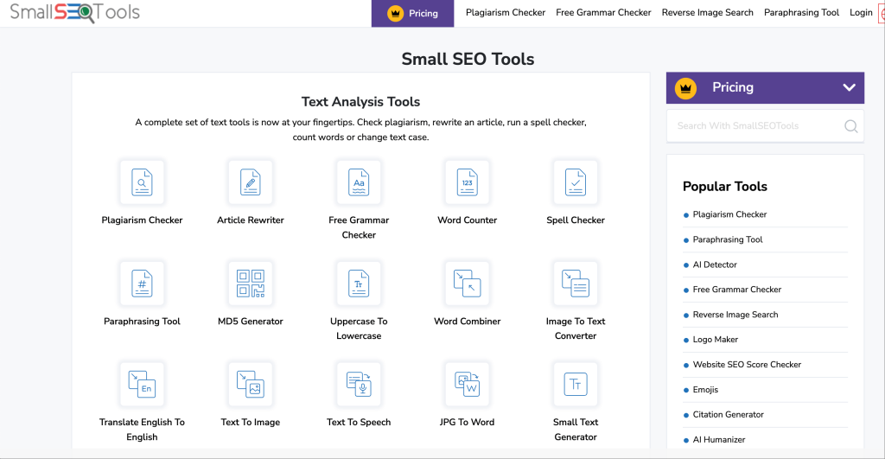885x459 pixels.
Task: Click the crown icon in sidebar Pricing
Action: 685,88
